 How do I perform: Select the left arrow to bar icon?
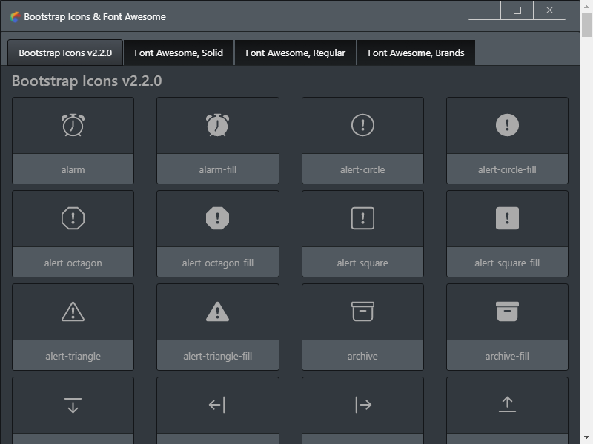click(217, 405)
